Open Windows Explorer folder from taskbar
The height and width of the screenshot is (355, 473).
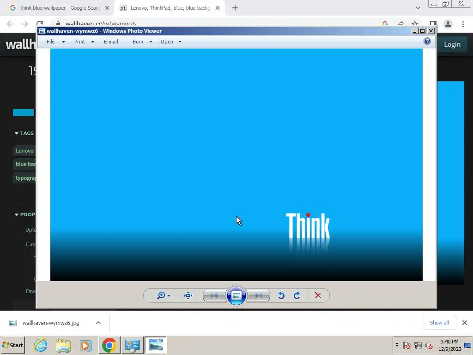click(63, 345)
